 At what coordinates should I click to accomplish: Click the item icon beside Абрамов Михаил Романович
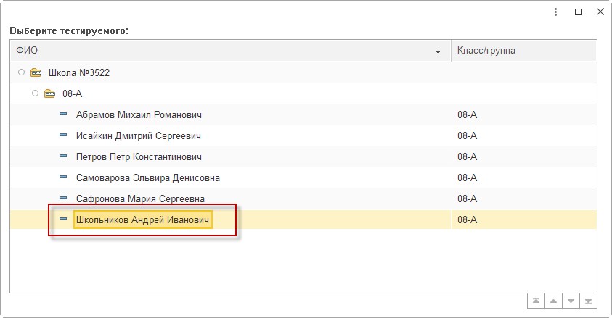click(63, 114)
